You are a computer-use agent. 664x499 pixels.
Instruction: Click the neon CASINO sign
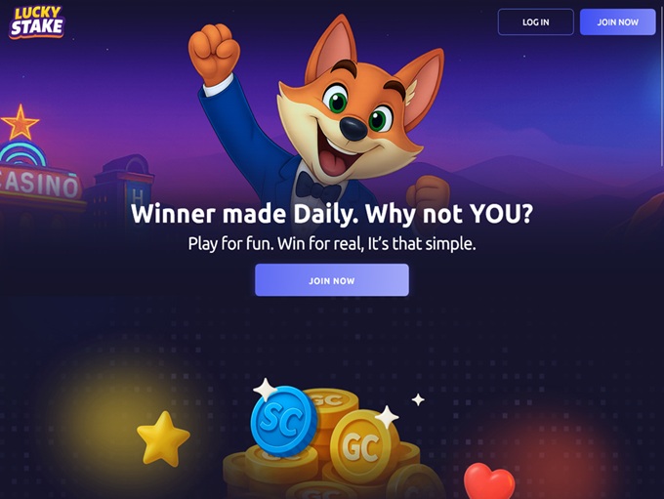(39, 184)
